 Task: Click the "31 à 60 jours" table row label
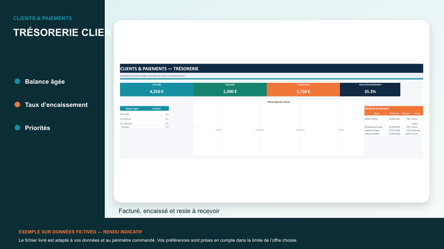(126, 124)
